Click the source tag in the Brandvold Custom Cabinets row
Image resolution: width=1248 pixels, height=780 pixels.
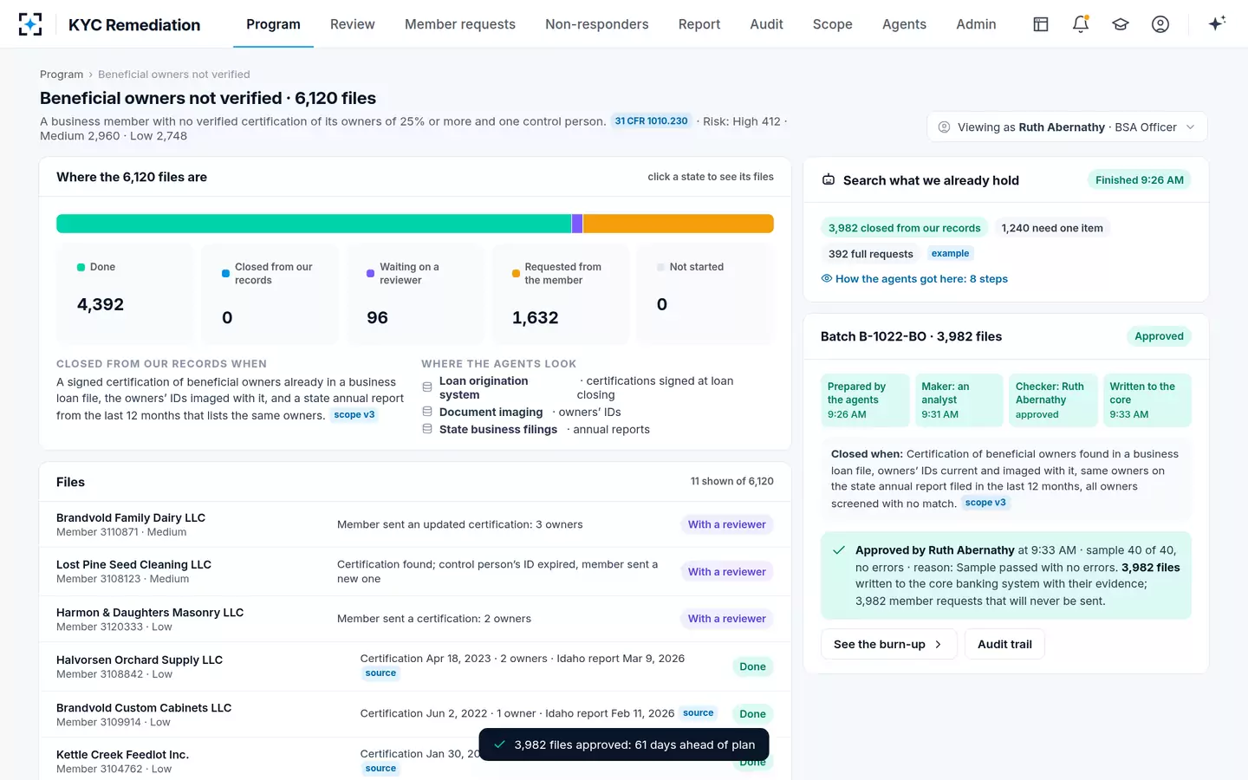tap(699, 713)
